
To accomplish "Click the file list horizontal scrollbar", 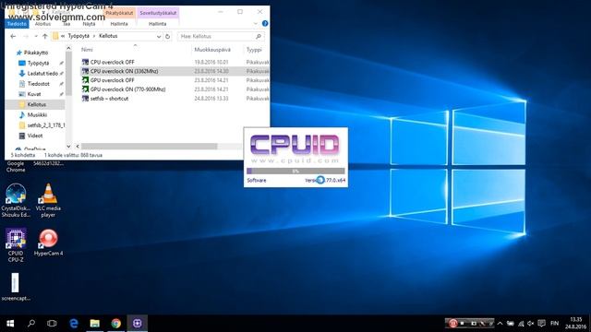I will (x=149, y=146).
